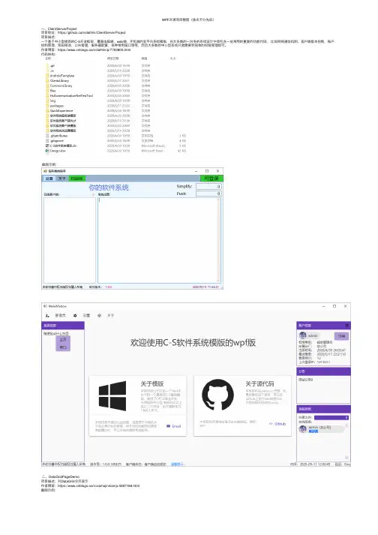Click the 你的软件系统 title text

tap(109, 188)
